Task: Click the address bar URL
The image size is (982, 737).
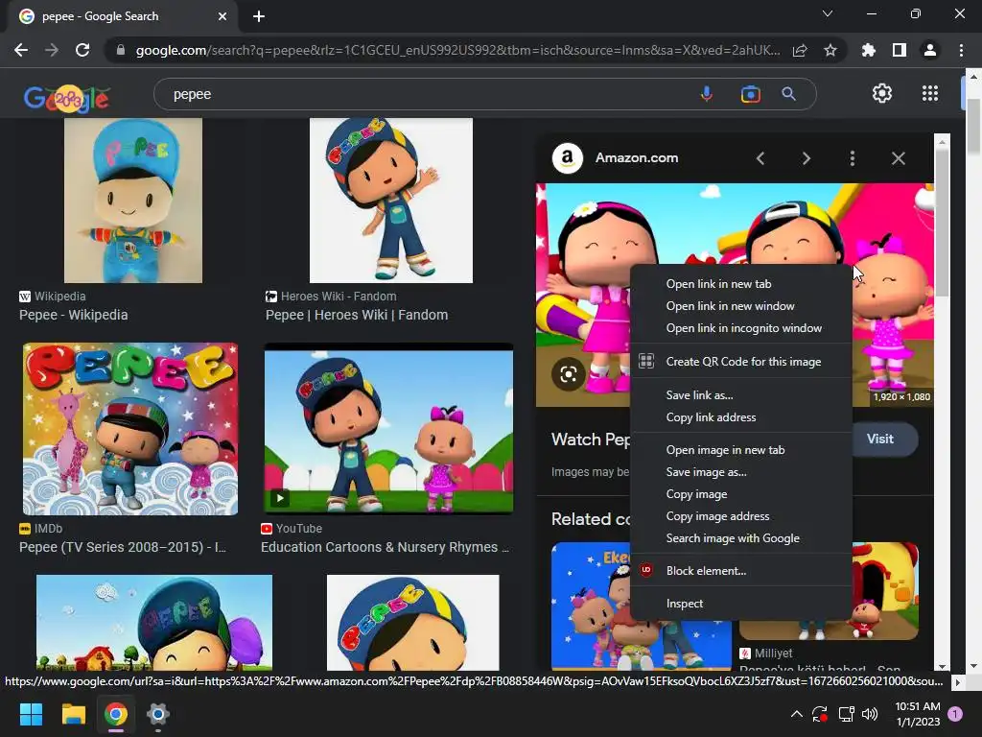Action: (457, 50)
